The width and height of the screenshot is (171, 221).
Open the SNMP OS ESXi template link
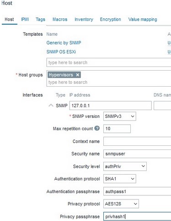[61, 52]
